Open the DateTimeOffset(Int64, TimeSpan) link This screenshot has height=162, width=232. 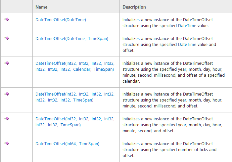coord(67,143)
